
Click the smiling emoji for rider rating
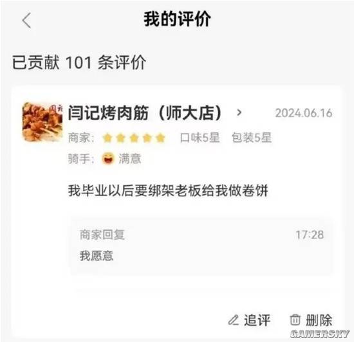108,158
